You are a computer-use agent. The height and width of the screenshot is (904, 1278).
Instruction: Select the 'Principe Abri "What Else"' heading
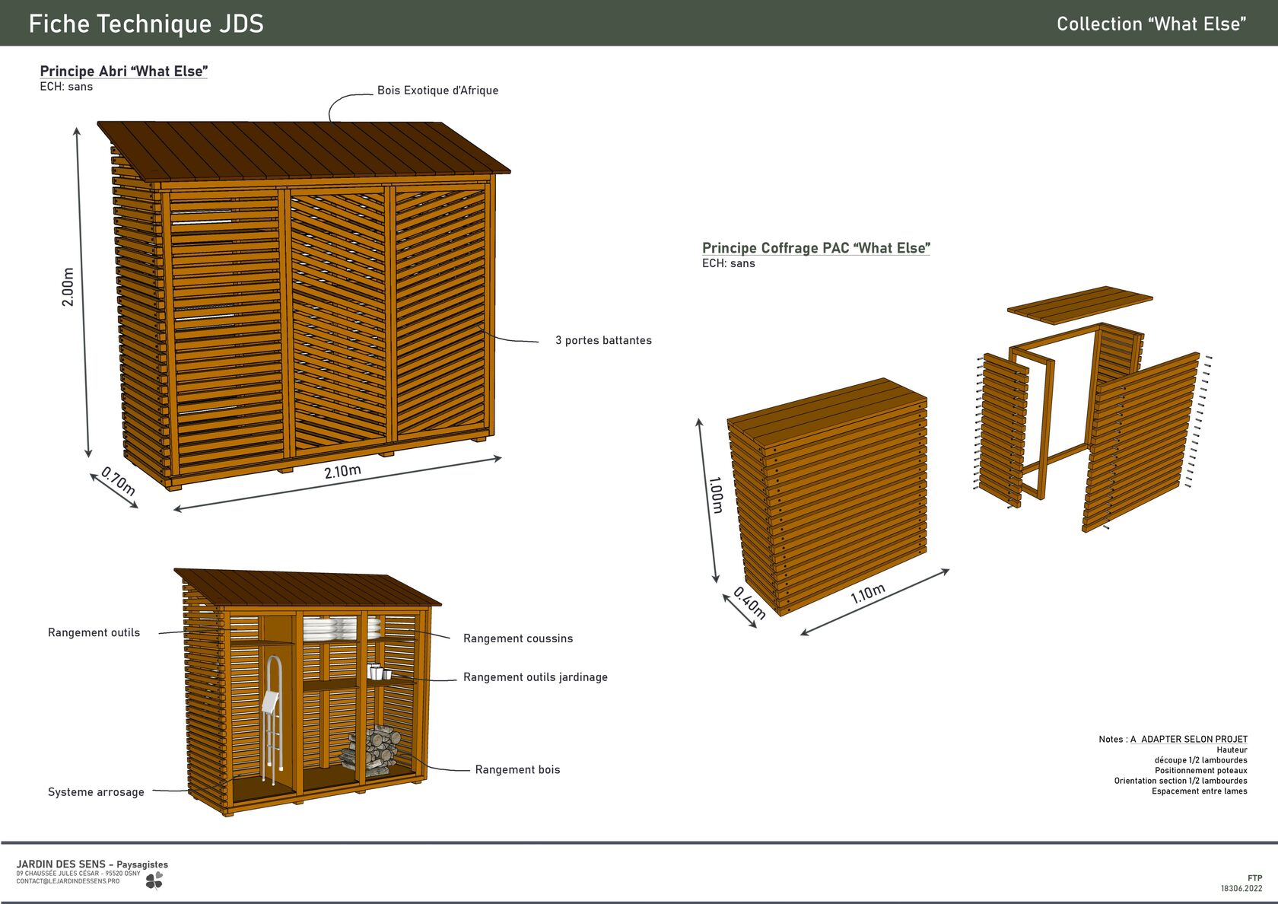coord(124,71)
